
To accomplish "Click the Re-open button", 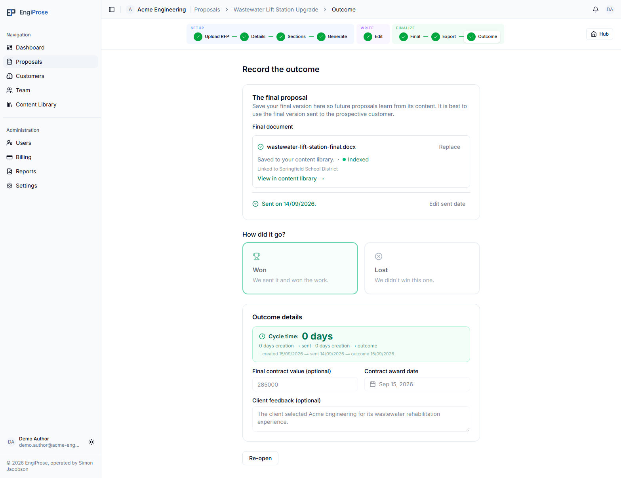I will pyautogui.click(x=260, y=458).
